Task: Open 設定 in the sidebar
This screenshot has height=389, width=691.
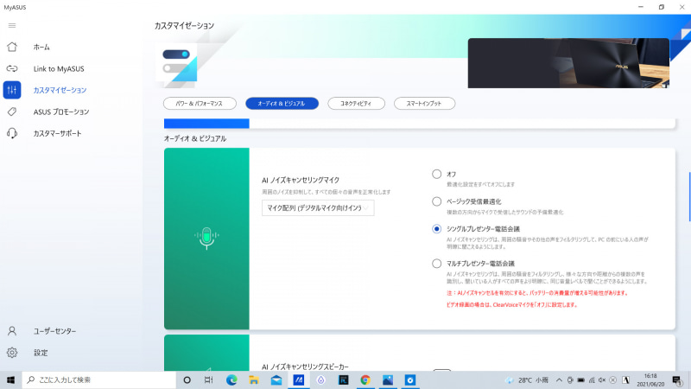Action: tap(41, 353)
